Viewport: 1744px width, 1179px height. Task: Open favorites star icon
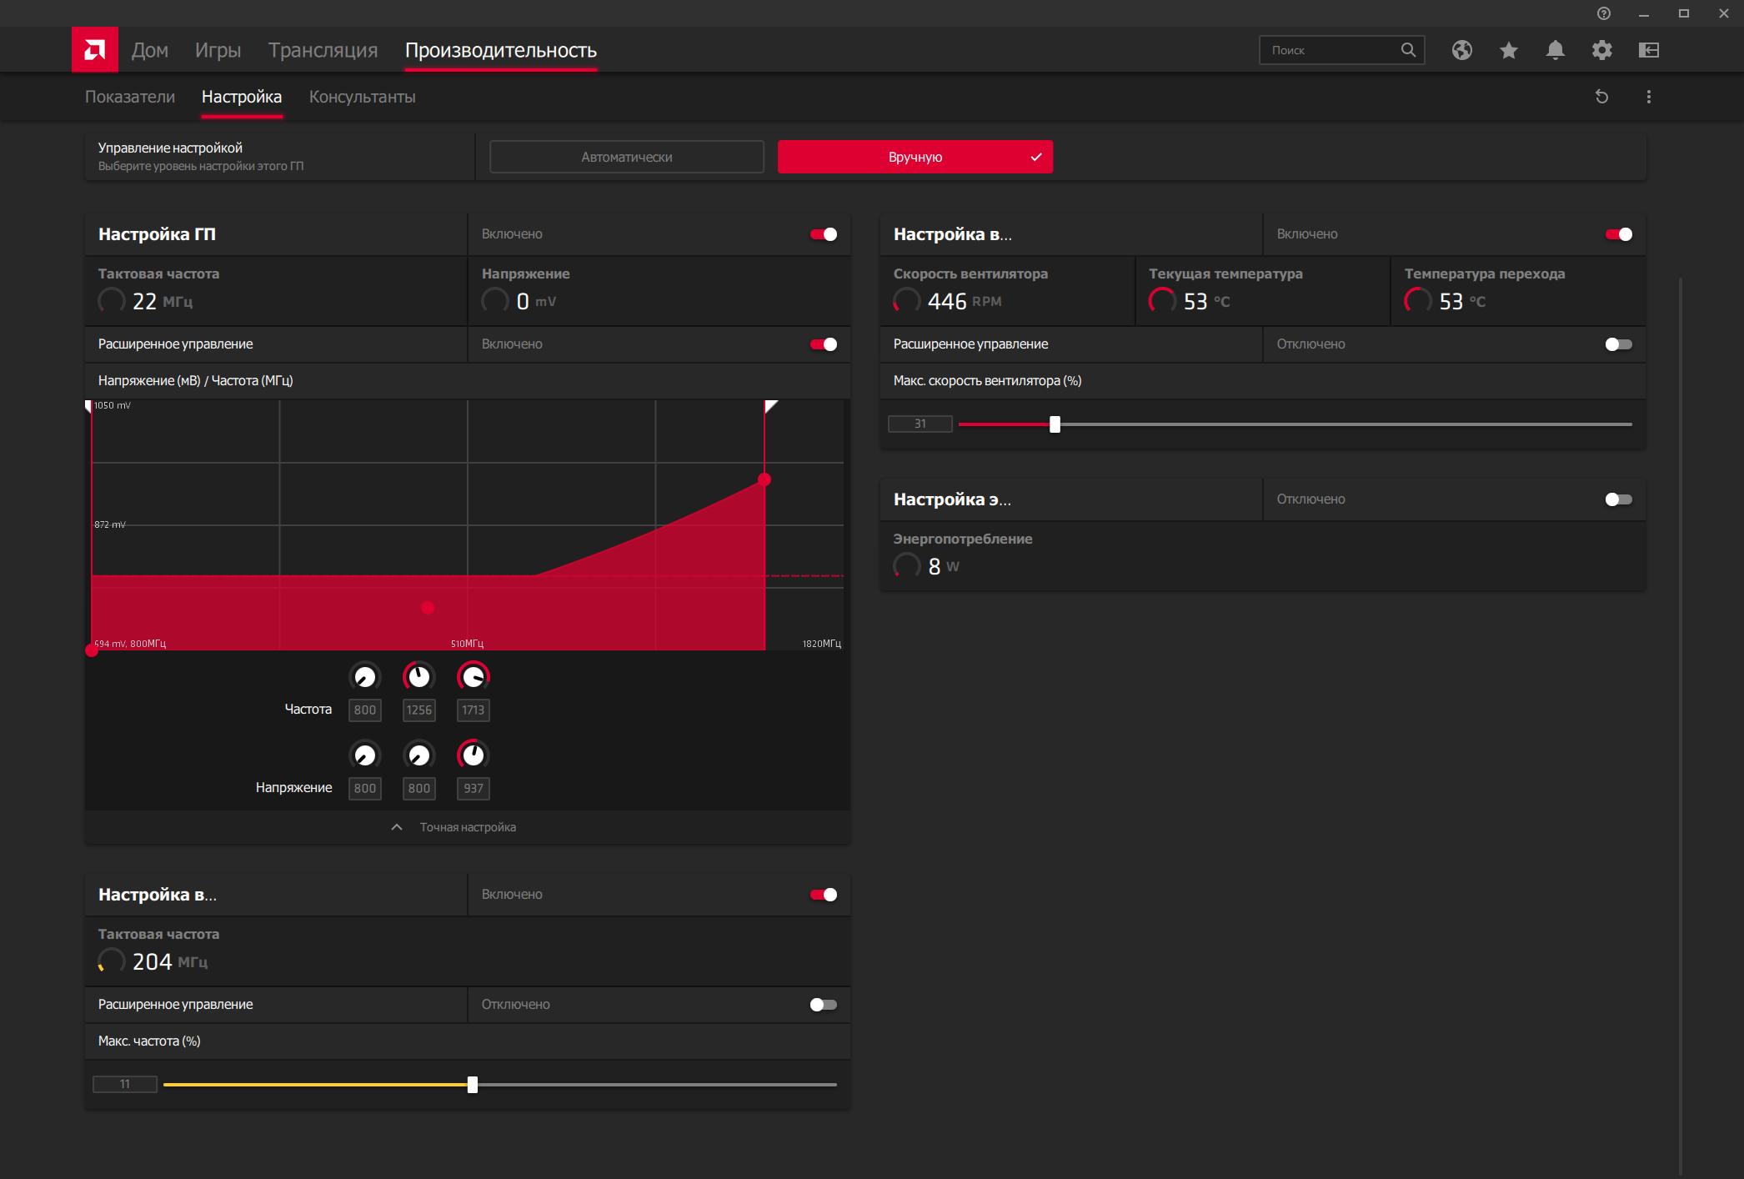(x=1508, y=50)
